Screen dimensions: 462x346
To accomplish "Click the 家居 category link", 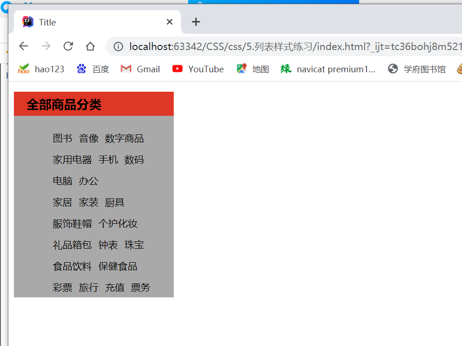I will point(63,202).
